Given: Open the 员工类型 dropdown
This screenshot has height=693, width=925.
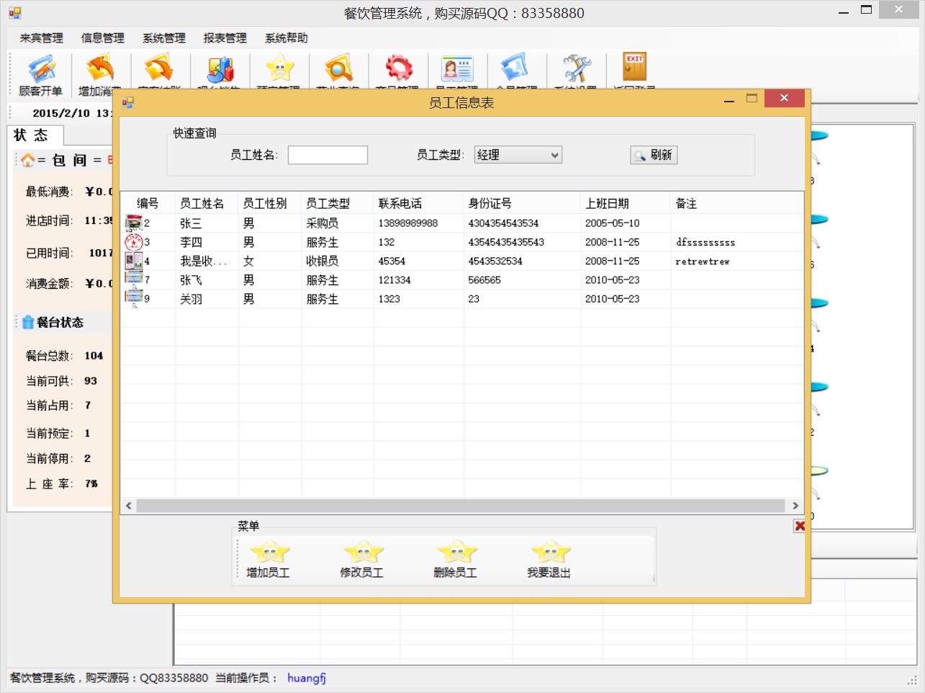Looking at the screenshot, I should tap(518, 155).
